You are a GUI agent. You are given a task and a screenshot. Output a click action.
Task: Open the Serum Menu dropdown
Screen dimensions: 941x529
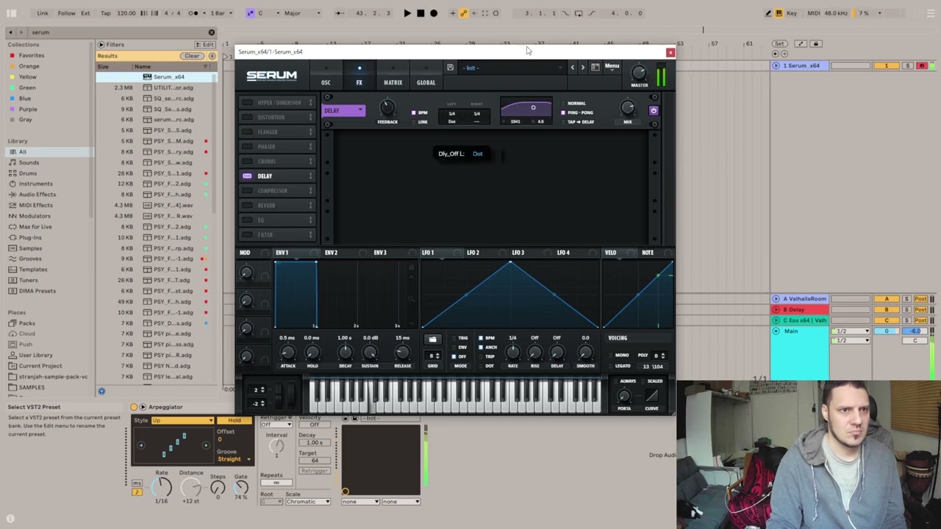[612, 67]
